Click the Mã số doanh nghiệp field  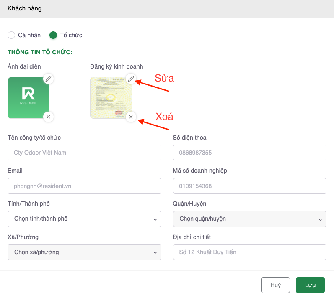[x=249, y=186]
